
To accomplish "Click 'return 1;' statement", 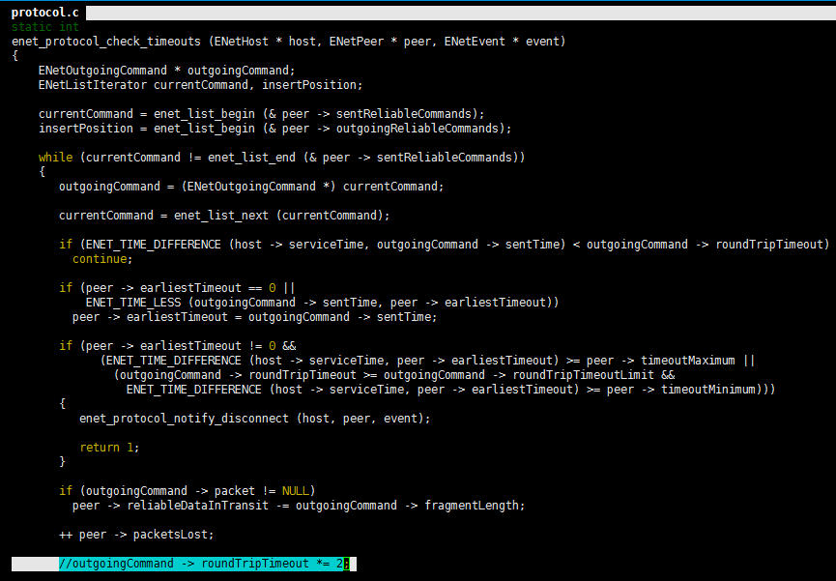I will (x=109, y=448).
